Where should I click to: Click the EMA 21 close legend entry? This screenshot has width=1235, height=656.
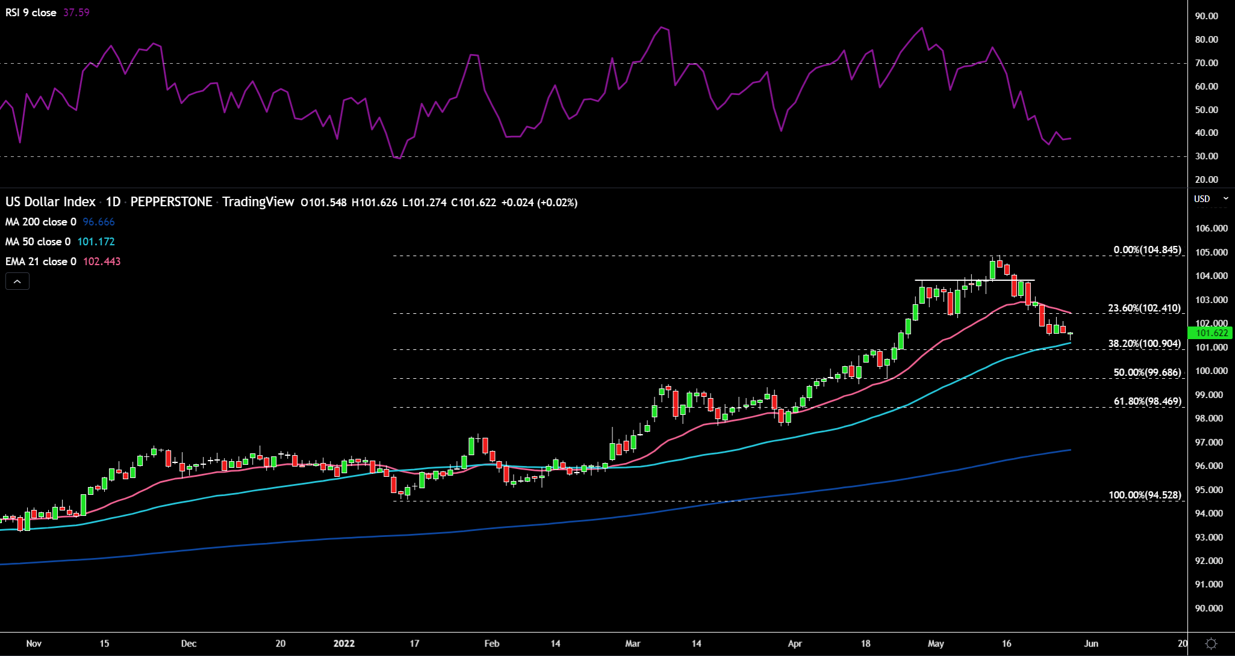point(41,262)
